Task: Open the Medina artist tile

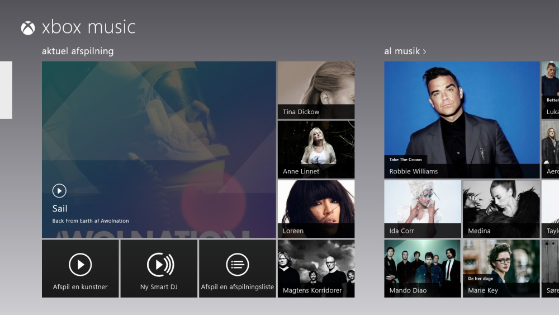Action: [x=501, y=209]
